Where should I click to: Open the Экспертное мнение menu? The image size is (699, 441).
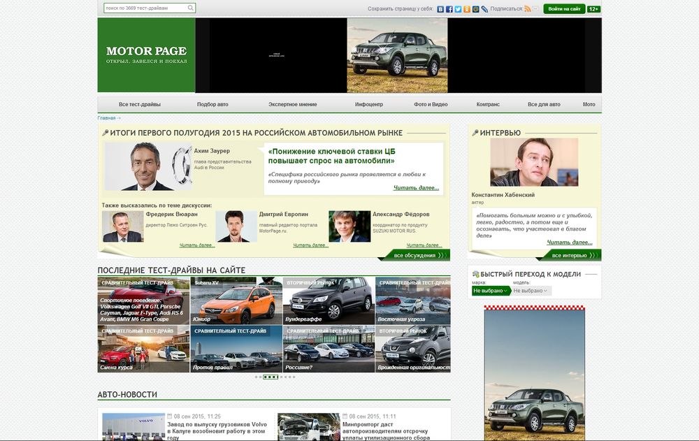coord(292,104)
